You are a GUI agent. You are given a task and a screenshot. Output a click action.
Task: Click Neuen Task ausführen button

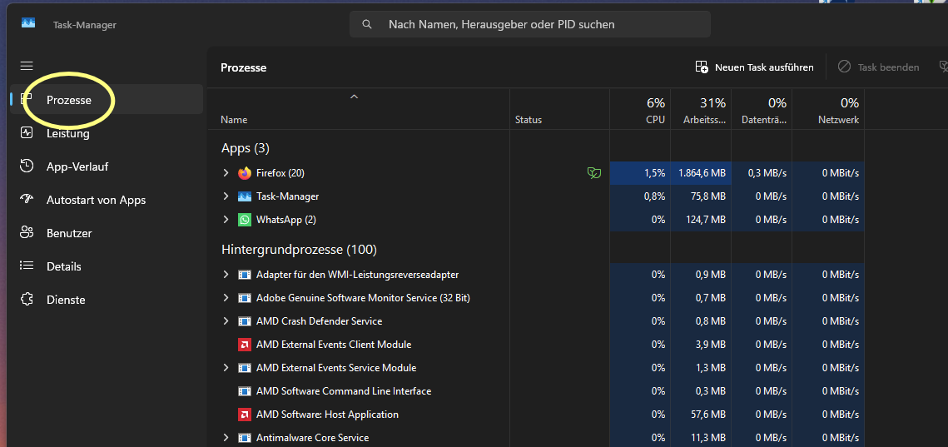pyautogui.click(x=755, y=67)
